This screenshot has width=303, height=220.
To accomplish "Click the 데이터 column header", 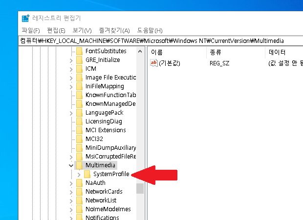I will (284, 52).
